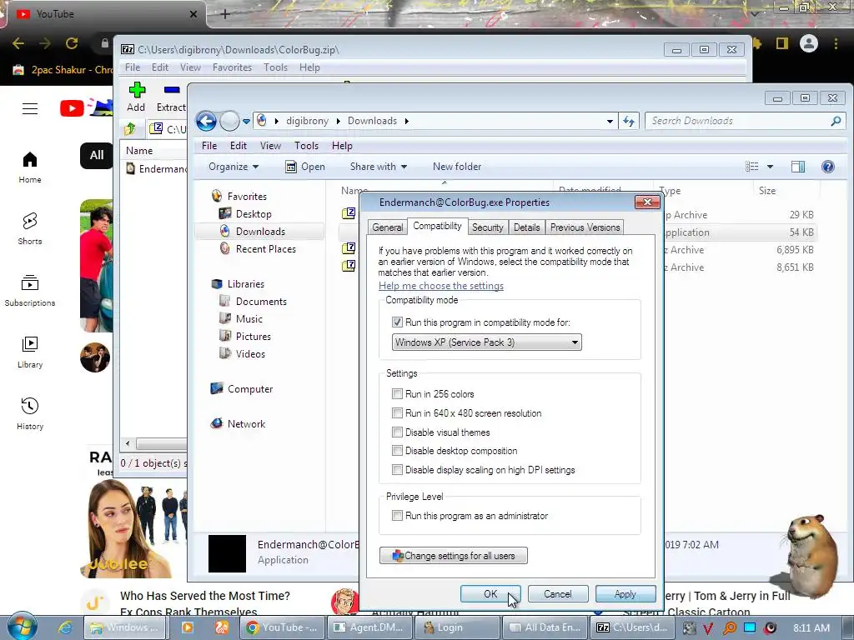
Task: Click the magnifier icon in Search Downloads box
Action: click(836, 121)
